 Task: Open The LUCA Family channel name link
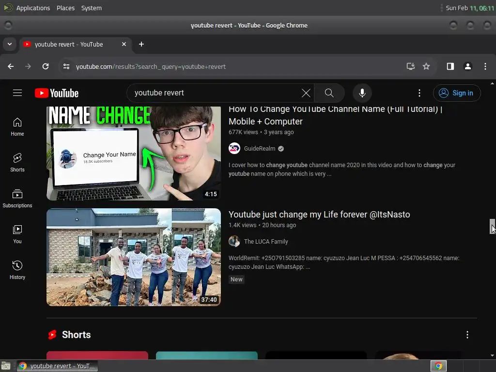point(266,241)
